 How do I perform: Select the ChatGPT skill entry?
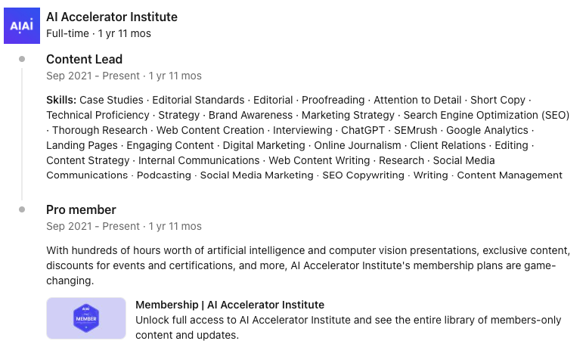click(363, 130)
